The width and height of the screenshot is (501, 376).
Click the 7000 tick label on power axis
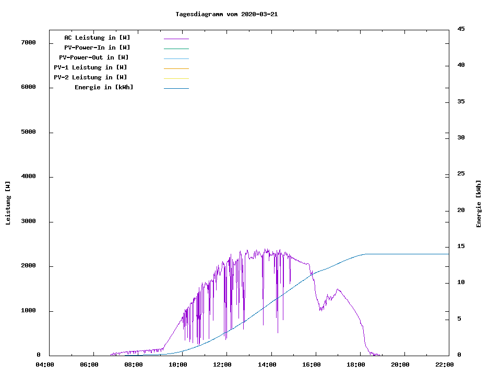point(27,42)
